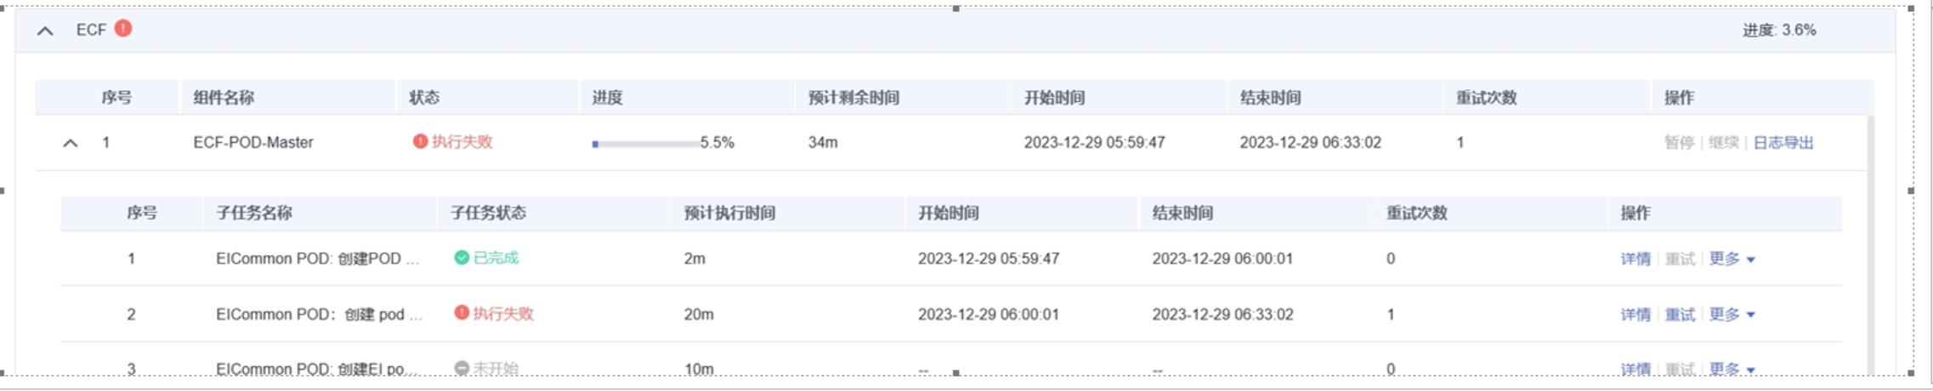Click the red ECF error alert icon
Viewport: 1933px width, 391px height.
(123, 29)
